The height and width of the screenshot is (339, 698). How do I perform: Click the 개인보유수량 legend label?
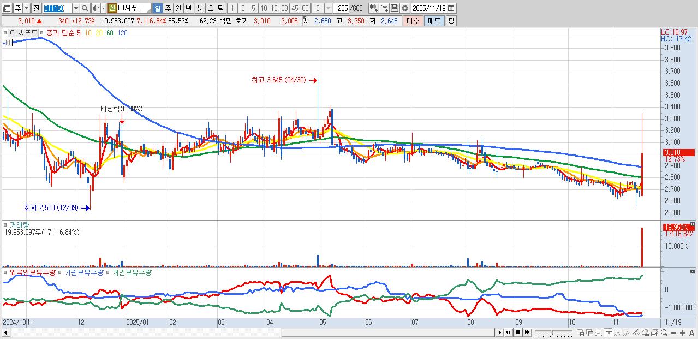click(x=132, y=272)
